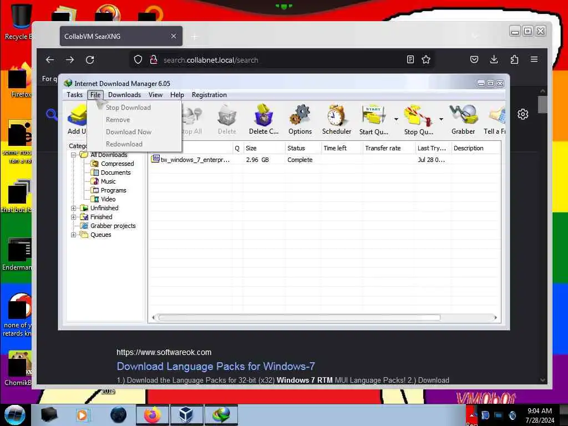Choose Download Now in File menu
This screenshot has height=426, width=568.
(134, 132)
